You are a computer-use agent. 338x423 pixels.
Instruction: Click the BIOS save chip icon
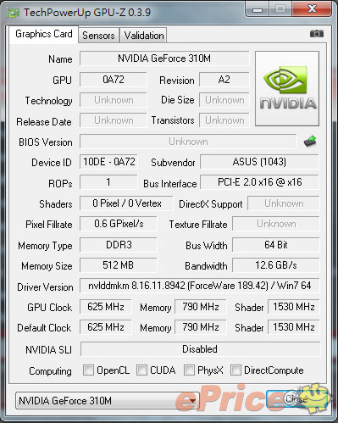click(310, 142)
